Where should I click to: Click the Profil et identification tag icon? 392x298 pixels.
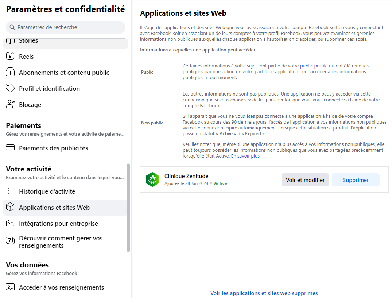[10, 89]
